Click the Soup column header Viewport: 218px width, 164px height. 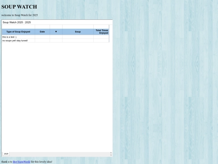click(x=78, y=32)
